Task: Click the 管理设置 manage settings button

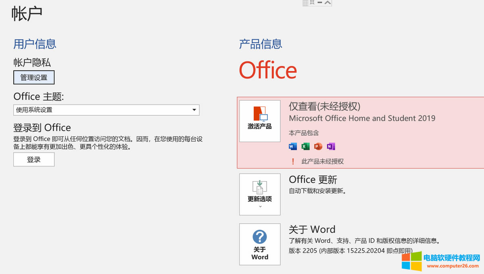Action: [x=34, y=77]
